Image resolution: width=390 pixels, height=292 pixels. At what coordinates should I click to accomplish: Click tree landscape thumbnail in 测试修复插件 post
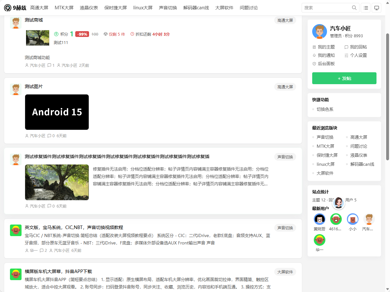tap(57, 182)
